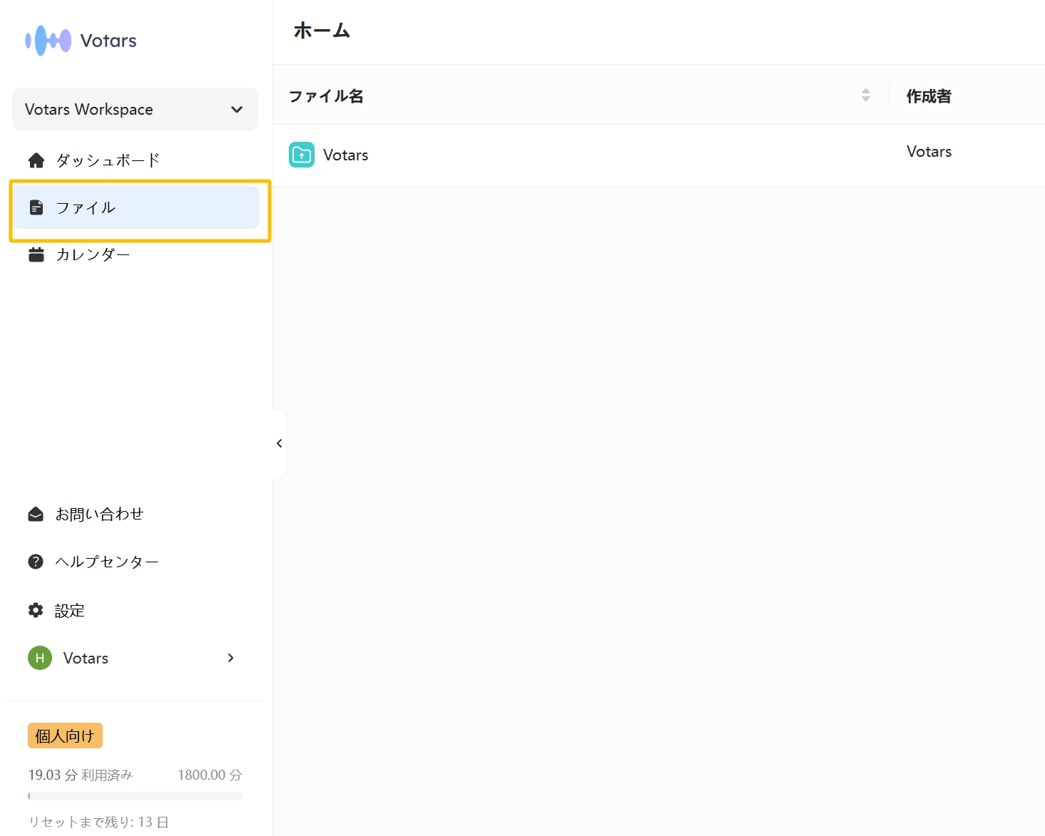Click Votars author cell
This screenshot has width=1045, height=836.
coord(929,152)
